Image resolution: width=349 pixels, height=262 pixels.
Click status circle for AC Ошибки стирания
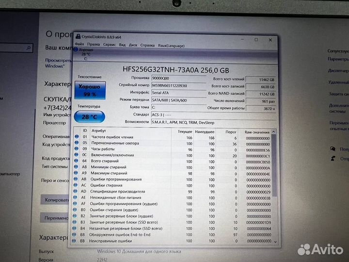[x=76, y=185]
